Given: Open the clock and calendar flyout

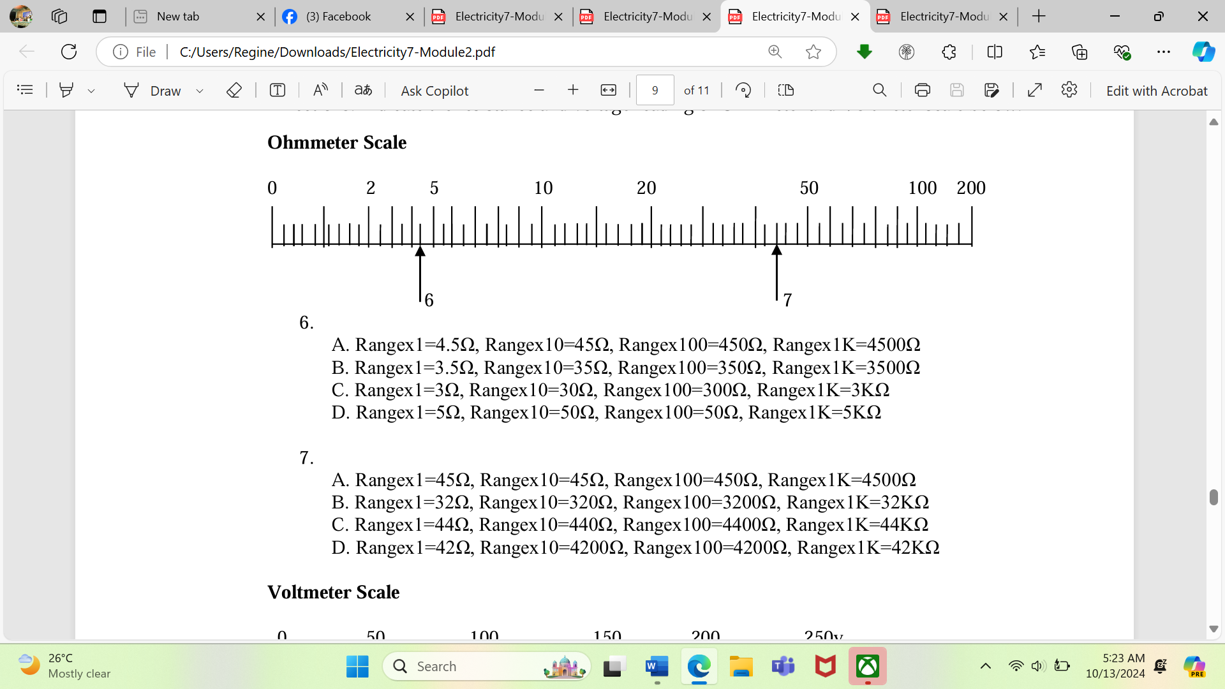Looking at the screenshot, I should (x=1115, y=666).
